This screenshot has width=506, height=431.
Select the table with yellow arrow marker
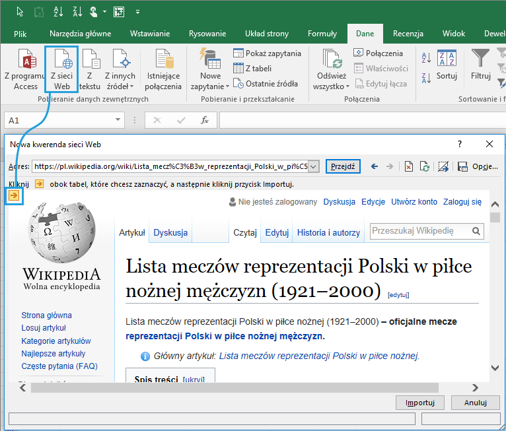(x=15, y=196)
